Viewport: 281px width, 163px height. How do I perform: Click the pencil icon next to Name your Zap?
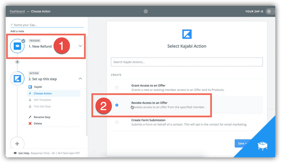(x=12, y=25)
